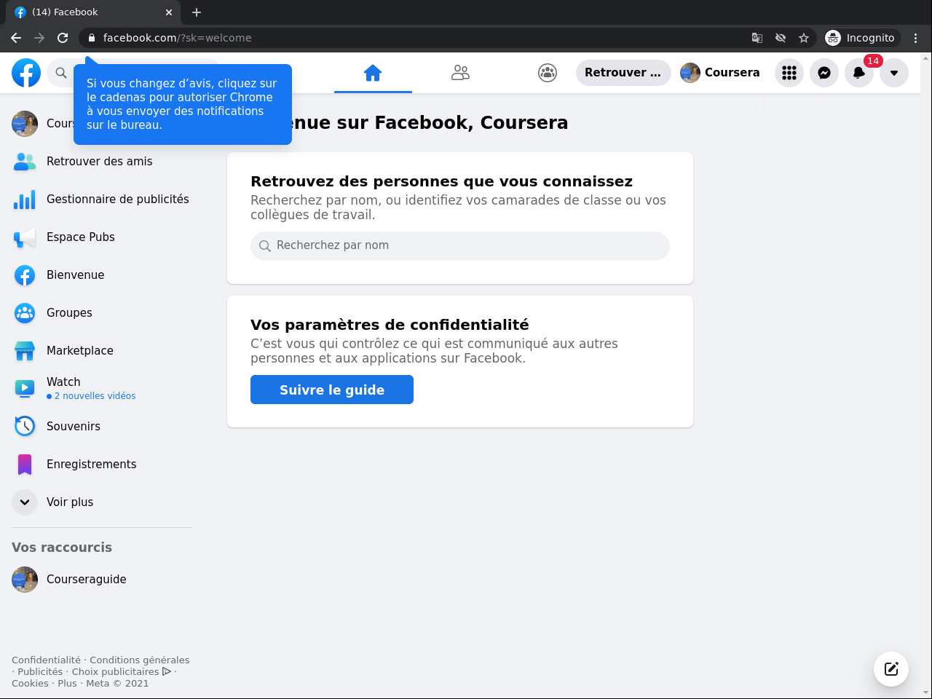Click the Retrouver des amis people icon
932x699 pixels.
click(x=25, y=162)
